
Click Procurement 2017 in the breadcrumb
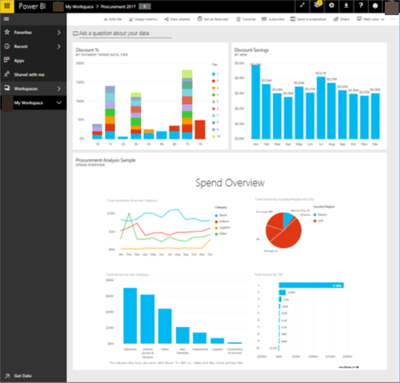118,7
